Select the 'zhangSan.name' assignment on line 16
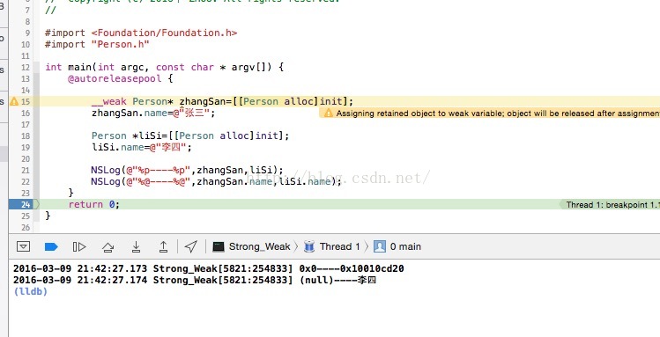 click(x=153, y=113)
